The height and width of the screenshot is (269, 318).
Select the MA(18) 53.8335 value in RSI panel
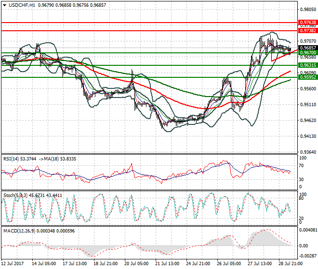pos(59,159)
